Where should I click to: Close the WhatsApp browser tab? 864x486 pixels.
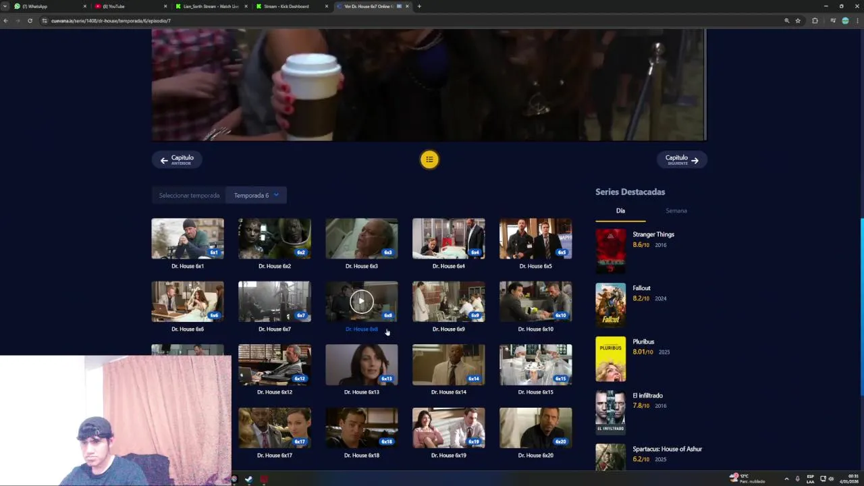pyautogui.click(x=84, y=6)
